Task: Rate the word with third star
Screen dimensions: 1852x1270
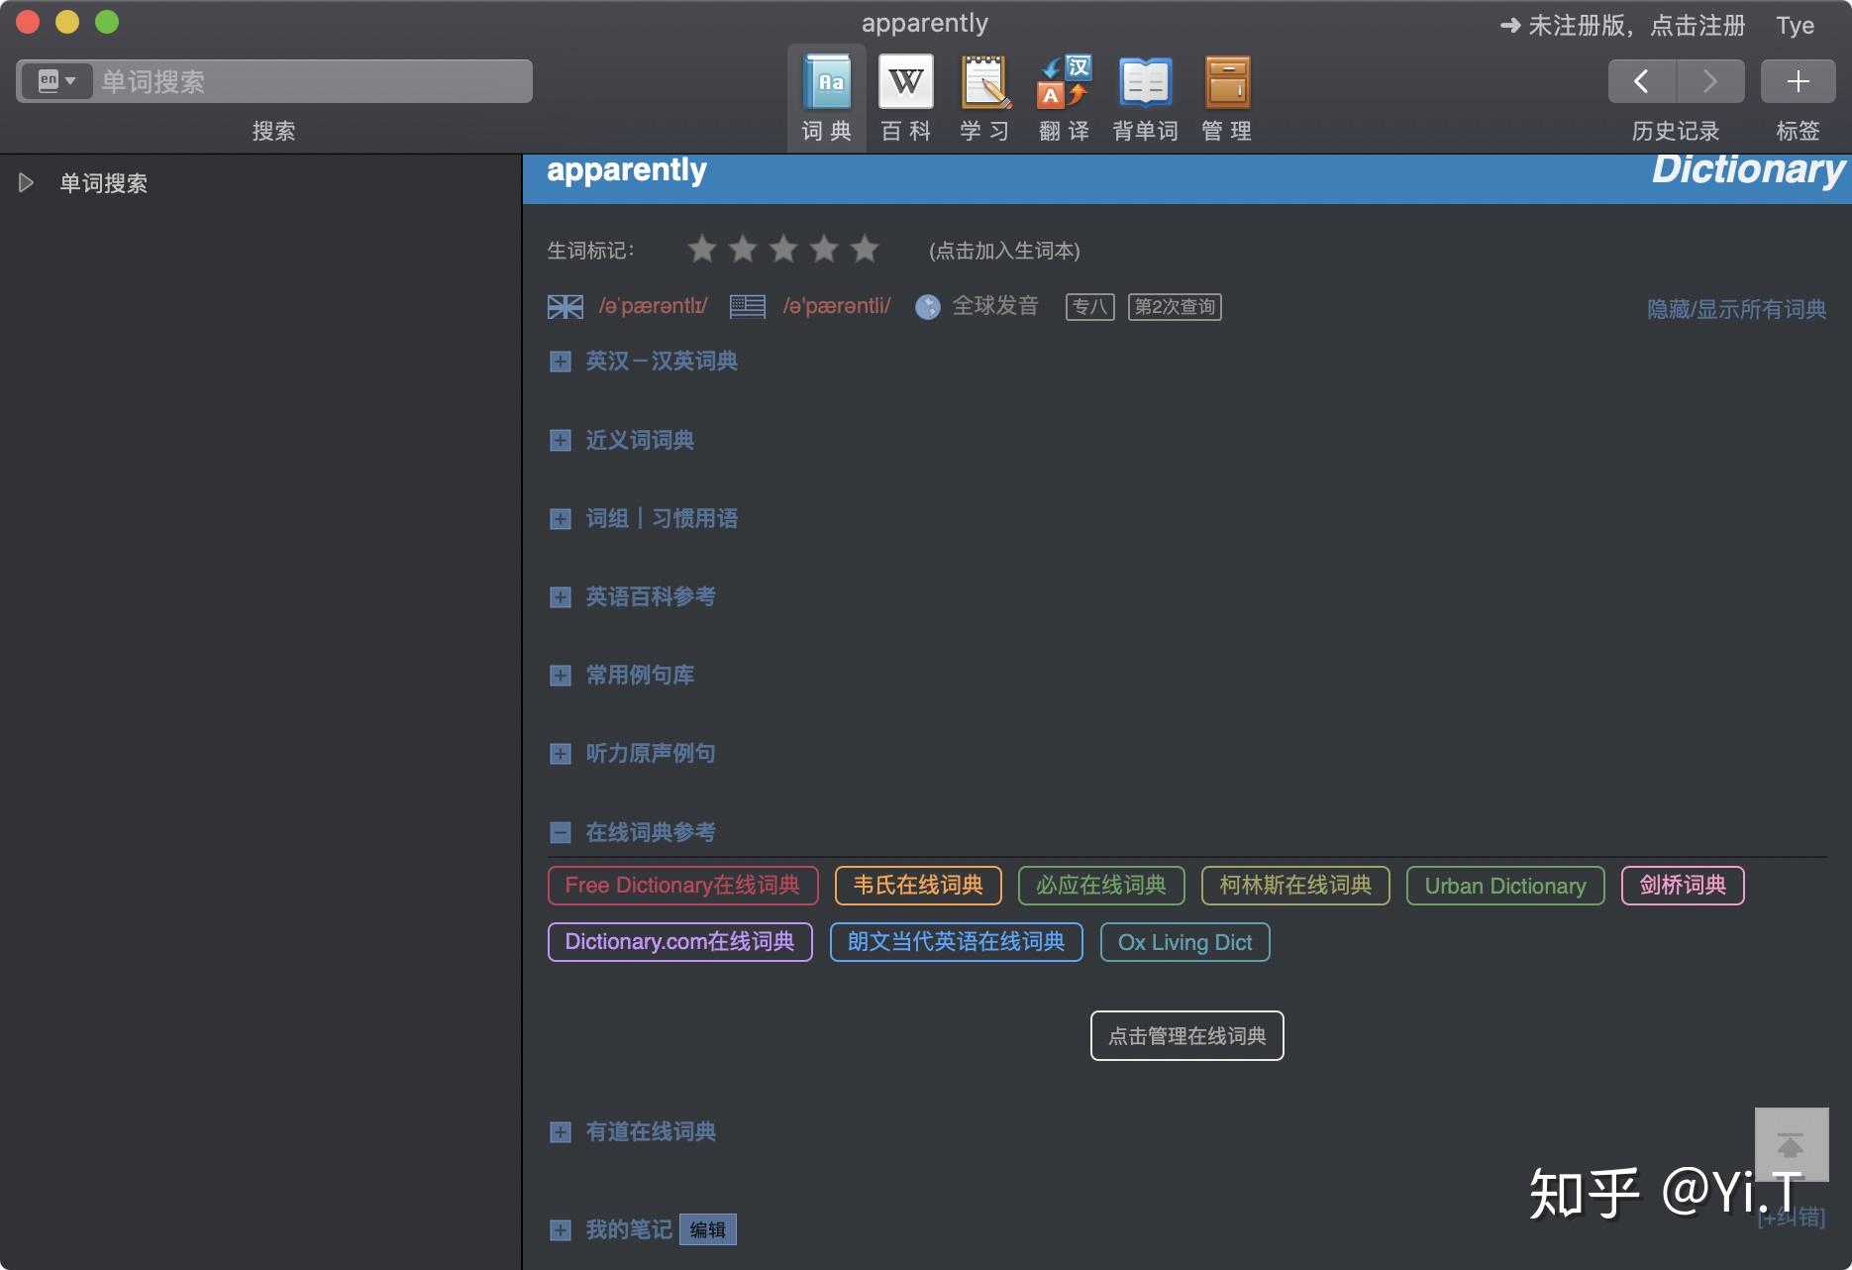Action: pos(783,249)
